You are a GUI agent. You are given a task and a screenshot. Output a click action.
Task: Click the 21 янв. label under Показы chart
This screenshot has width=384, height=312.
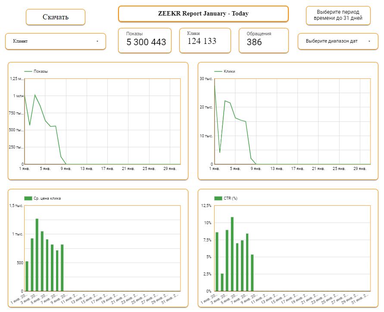click(x=128, y=169)
